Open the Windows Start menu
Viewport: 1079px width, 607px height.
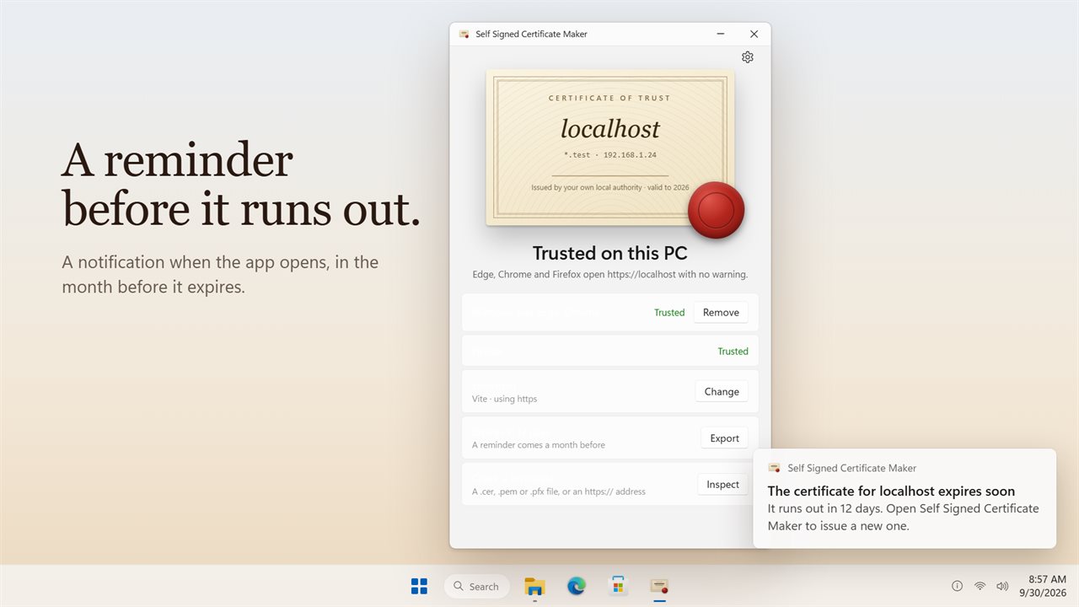pyautogui.click(x=419, y=586)
